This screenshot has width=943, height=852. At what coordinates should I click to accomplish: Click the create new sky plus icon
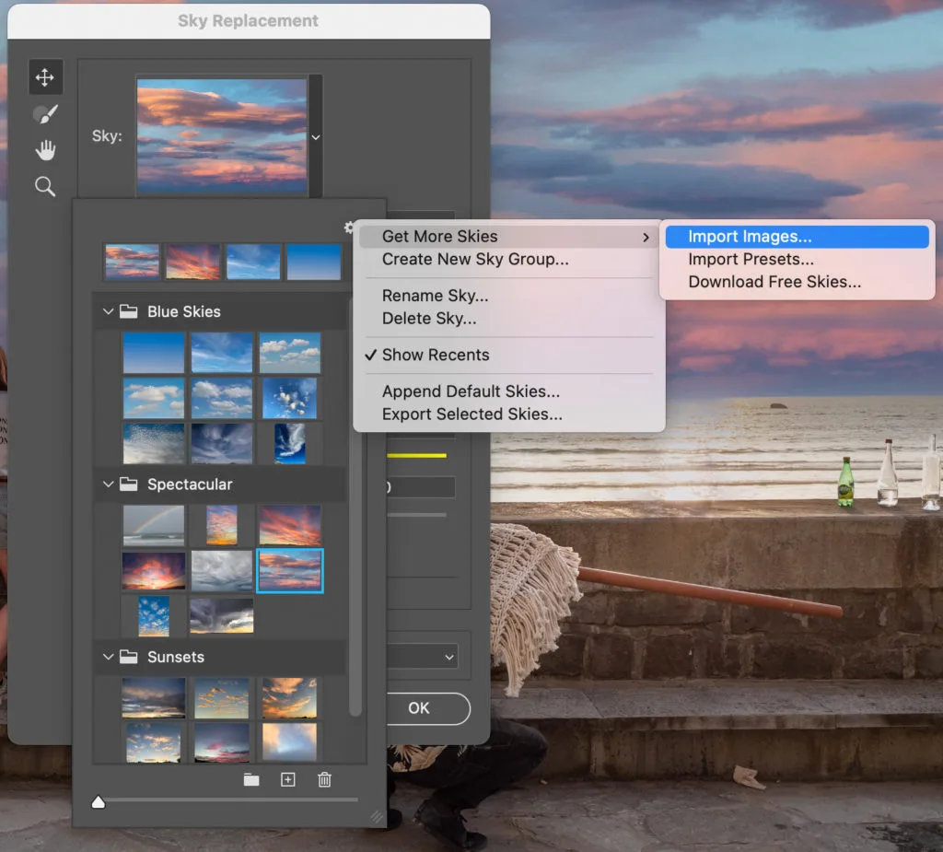click(288, 780)
